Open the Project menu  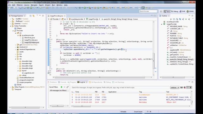point(48,5)
